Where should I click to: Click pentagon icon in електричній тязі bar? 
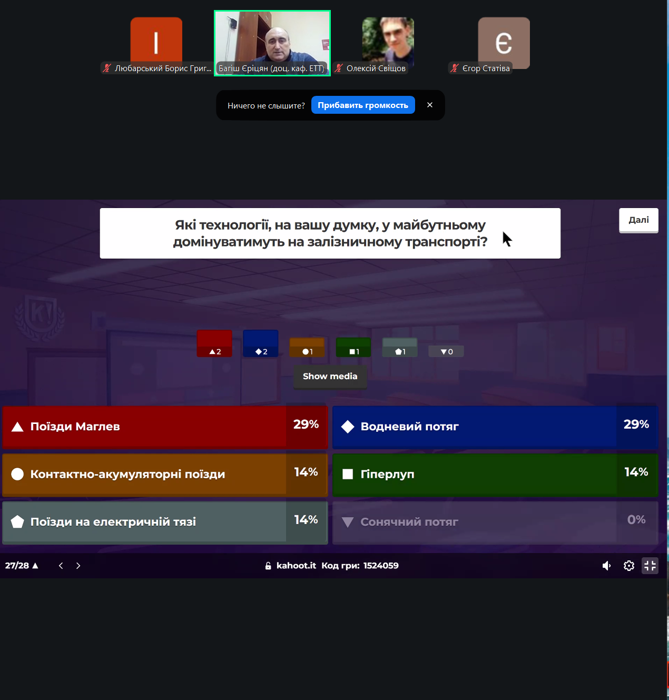point(17,521)
